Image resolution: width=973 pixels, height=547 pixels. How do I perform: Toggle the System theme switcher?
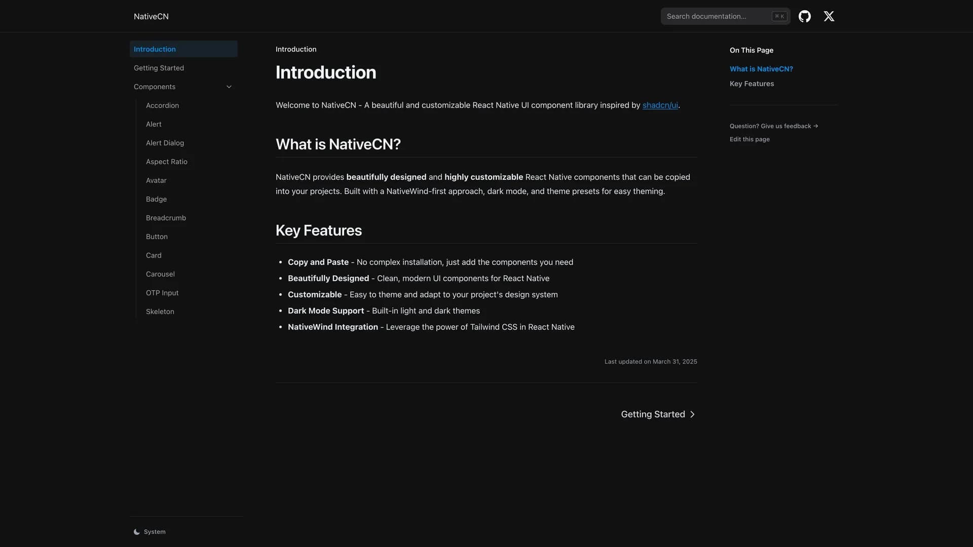149,531
